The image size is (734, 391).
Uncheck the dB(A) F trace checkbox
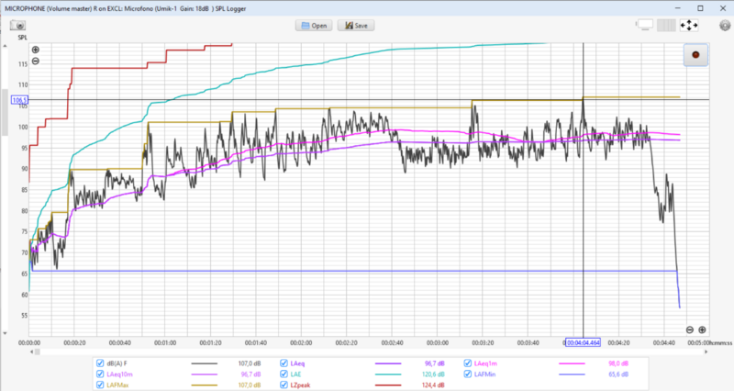click(x=99, y=363)
